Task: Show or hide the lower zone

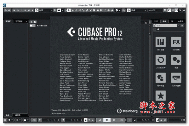Action: [173, 10]
